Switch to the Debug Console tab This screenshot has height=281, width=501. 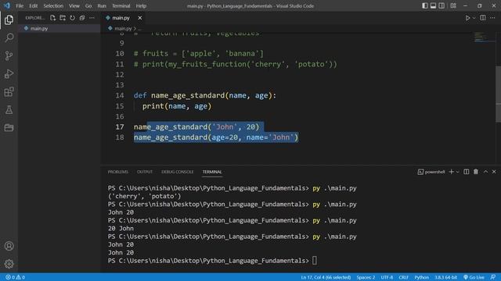click(x=178, y=172)
